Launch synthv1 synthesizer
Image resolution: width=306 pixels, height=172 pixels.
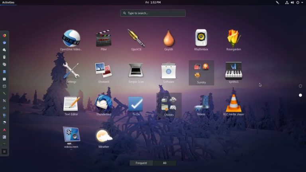233,72
